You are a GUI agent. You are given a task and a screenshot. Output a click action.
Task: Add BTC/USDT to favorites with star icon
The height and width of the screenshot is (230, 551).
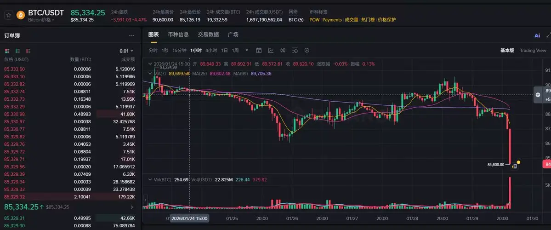(x=9, y=16)
